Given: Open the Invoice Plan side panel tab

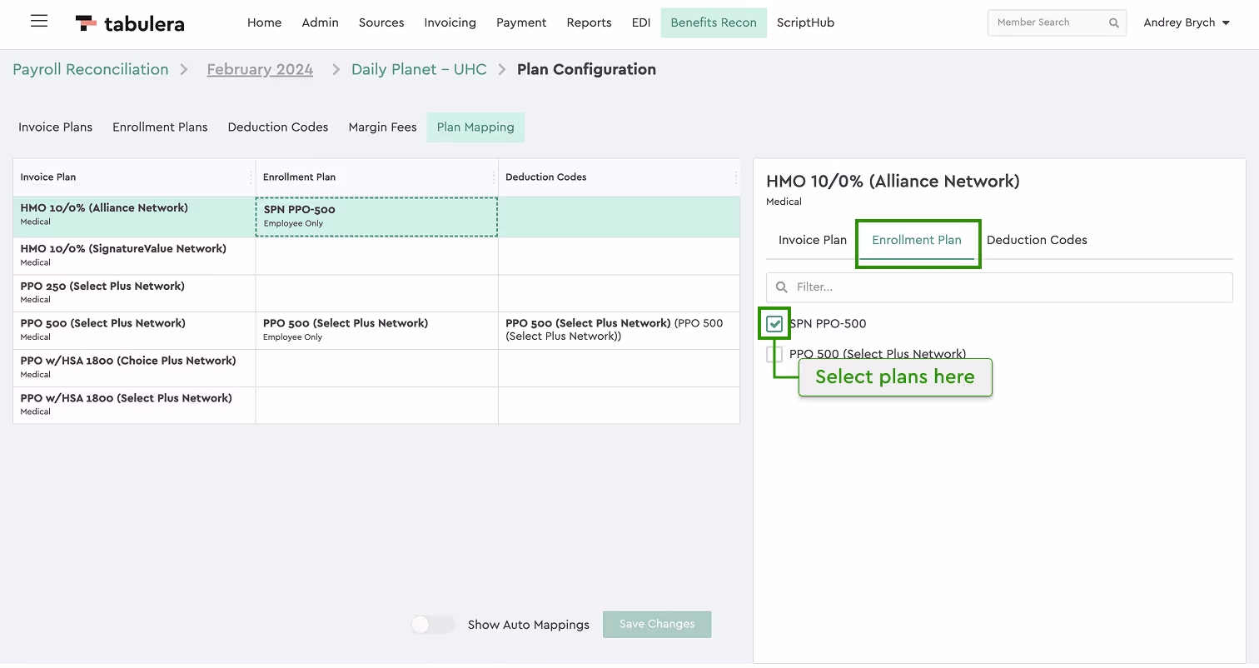Looking at the screenshot, I should (813, 240).
